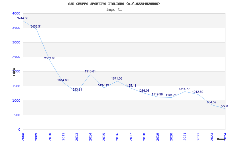Click the 1671.06 data label

(117, 78)
